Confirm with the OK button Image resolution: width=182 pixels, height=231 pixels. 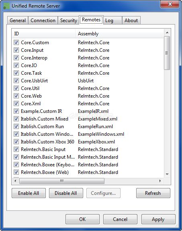point(82,219)
